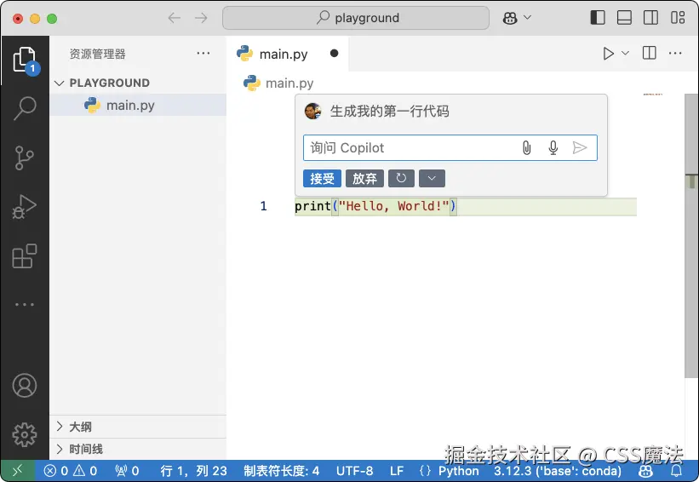Click 行 1, 列 23 cursor position
This screenshot has height=482, width=699.
[x=193, y=471]
